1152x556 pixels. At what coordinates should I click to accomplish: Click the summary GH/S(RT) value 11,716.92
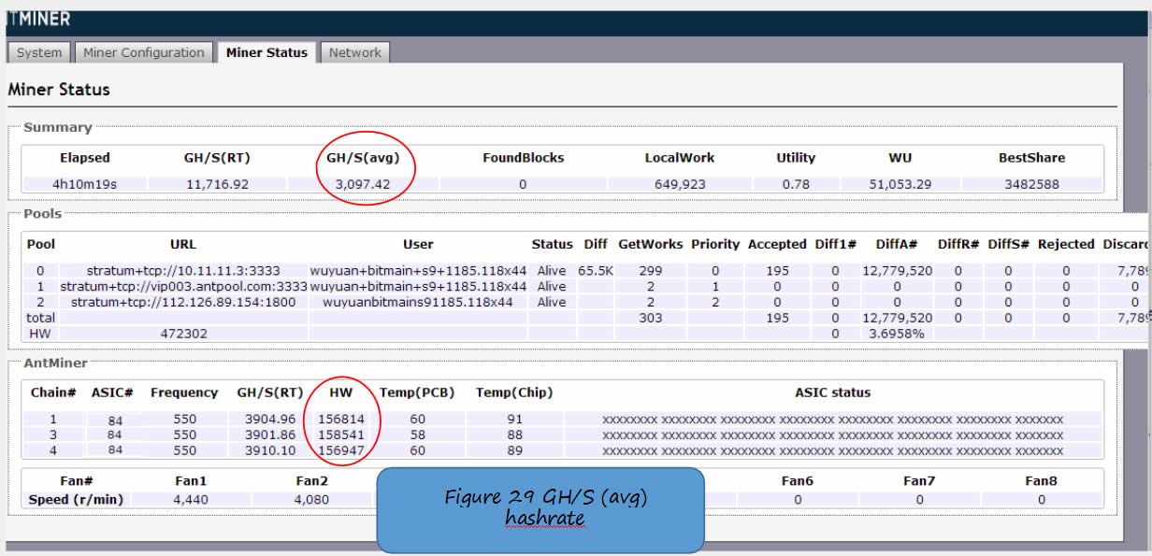point(216,184)
